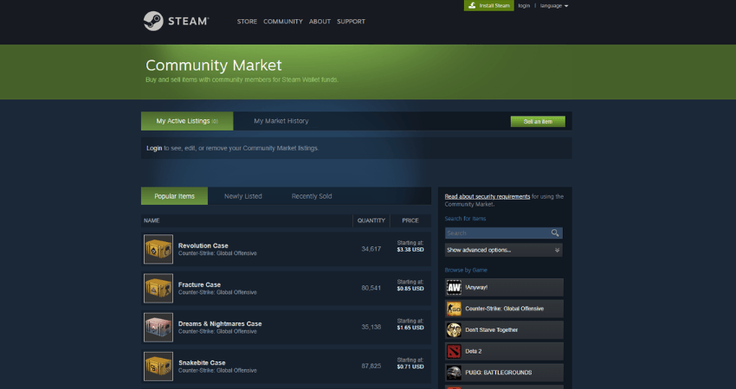736x389 pixels.
Task: Click the 80,541 quantity value
Action: (x=371, y=288)
